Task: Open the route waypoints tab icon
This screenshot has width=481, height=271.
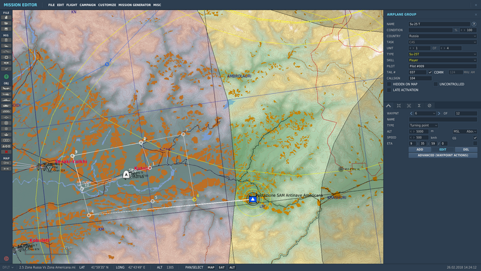Action: (x=388, y=105)
